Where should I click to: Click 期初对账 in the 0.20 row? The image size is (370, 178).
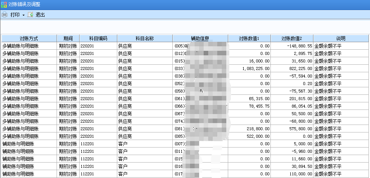[x=68, y=84]
